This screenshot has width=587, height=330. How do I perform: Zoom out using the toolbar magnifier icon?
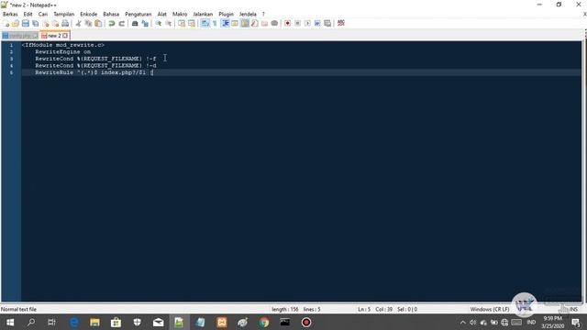(168, 24)
